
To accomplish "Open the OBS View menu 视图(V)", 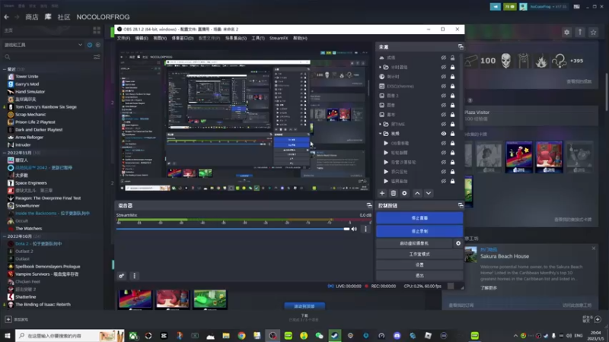I will click(x=160, y=38).
